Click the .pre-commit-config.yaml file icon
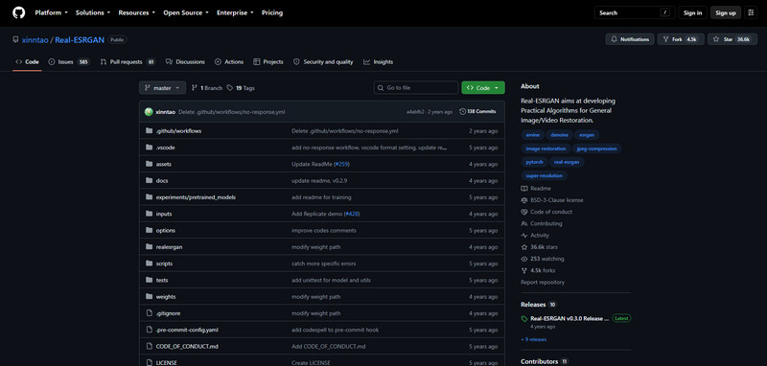The image size is (767, 366). (x=150, y=331)
